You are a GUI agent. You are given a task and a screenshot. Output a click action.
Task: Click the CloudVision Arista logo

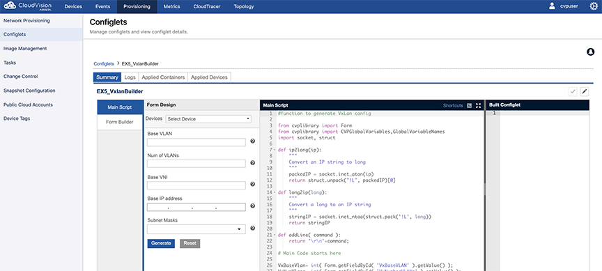[x=28, y=6]
